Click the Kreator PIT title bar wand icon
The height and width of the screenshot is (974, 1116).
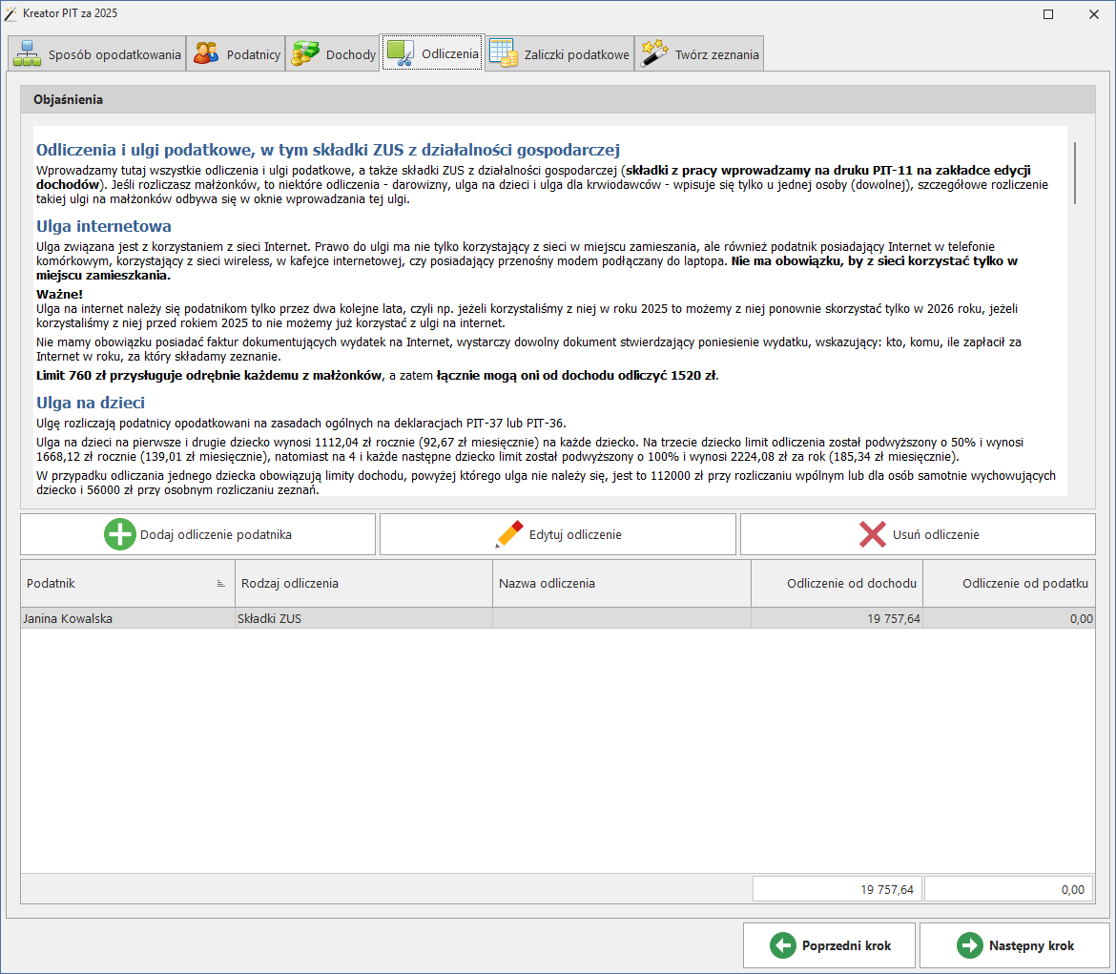click(x=10, y=13)
